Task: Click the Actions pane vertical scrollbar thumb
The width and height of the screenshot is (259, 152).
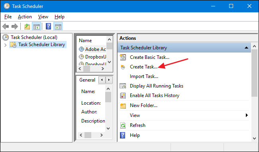Action: click(x=254, y=73)
